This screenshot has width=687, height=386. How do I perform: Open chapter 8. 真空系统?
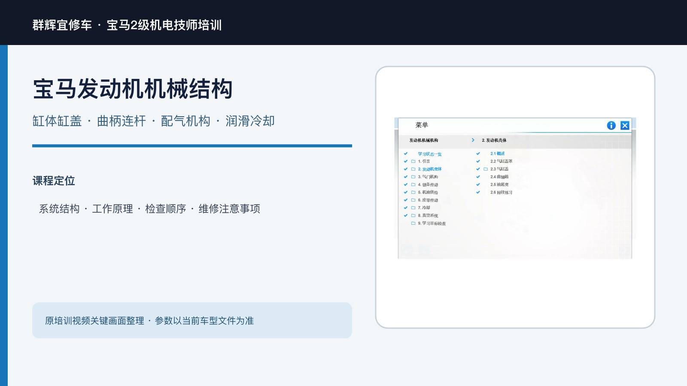[428, 215]
